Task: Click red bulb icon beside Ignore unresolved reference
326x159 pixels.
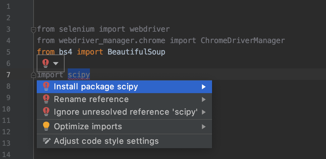Action: tap(46, 112)
